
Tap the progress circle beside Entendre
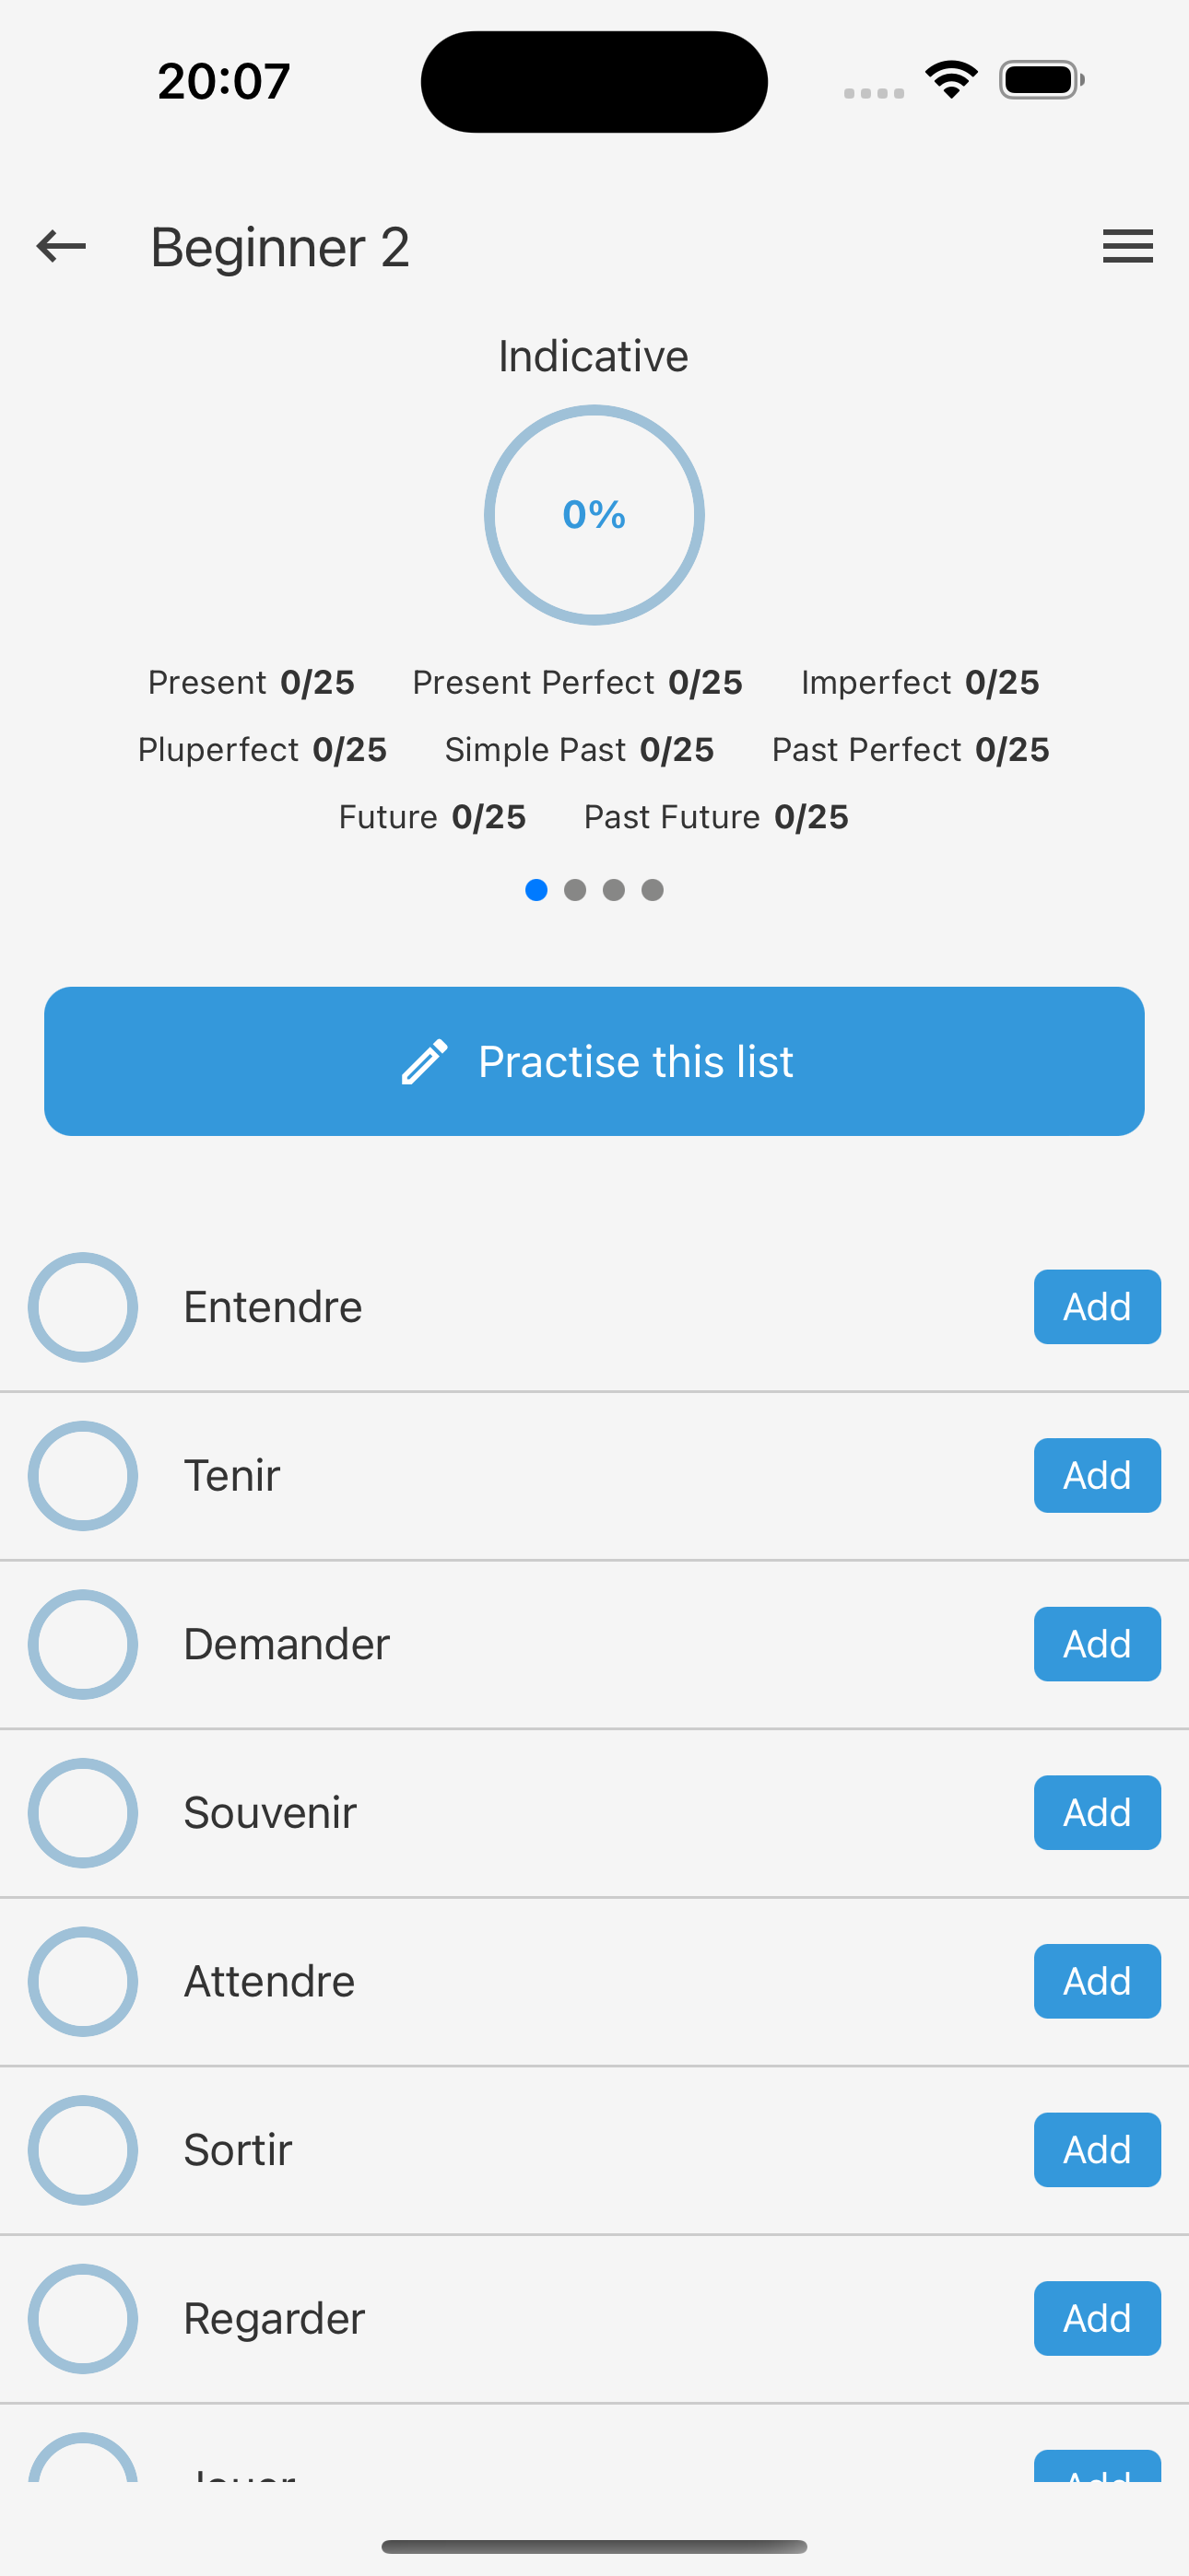click(83, 1307)
